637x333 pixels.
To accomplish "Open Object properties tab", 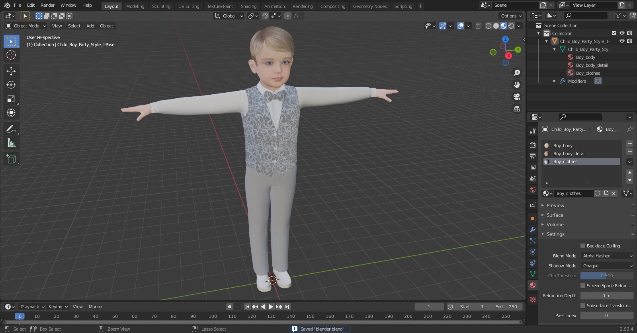I will coord(533,218).
